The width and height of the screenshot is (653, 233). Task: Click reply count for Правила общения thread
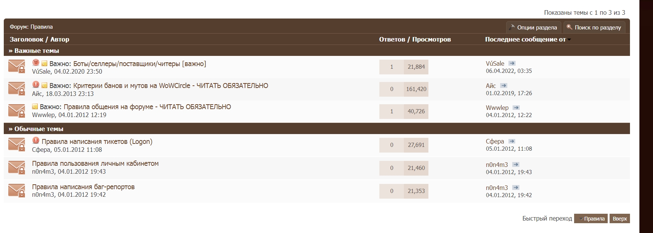[391, 111]
